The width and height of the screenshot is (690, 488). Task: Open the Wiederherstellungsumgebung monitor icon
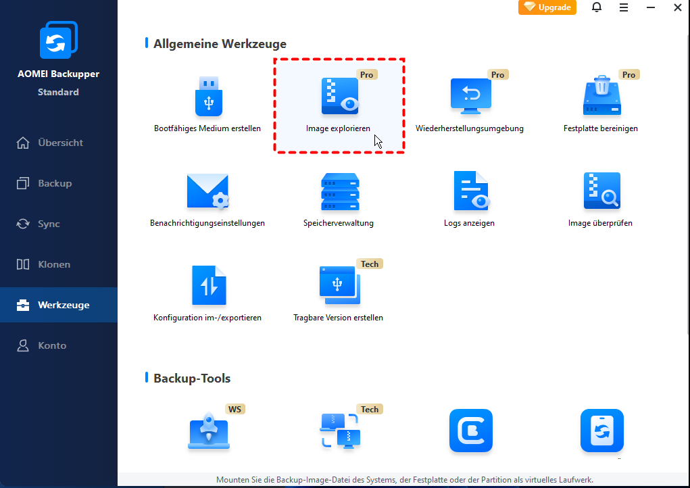(x=471, y=96)
